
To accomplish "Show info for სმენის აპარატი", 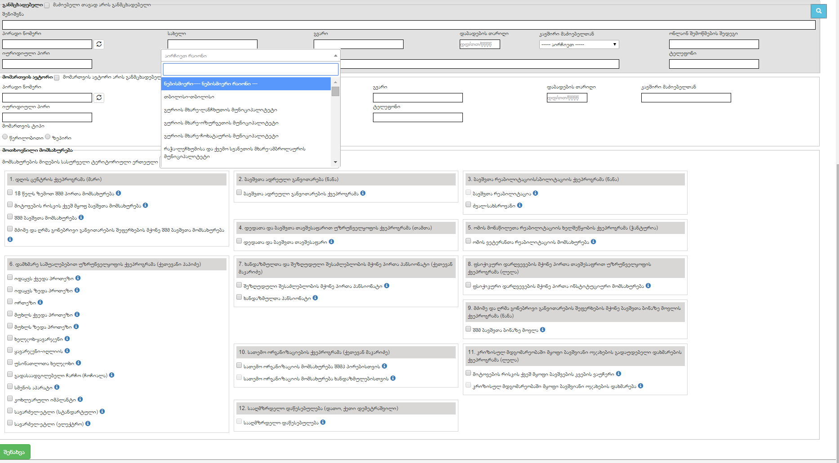I will click(x=57, y=387).
